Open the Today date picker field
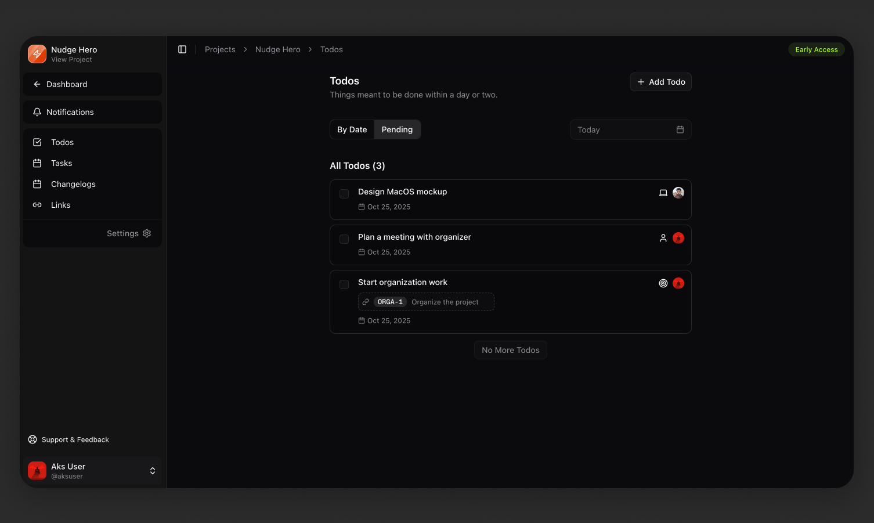Viewport: 874px width, 523px height. [x=631, y=129]
